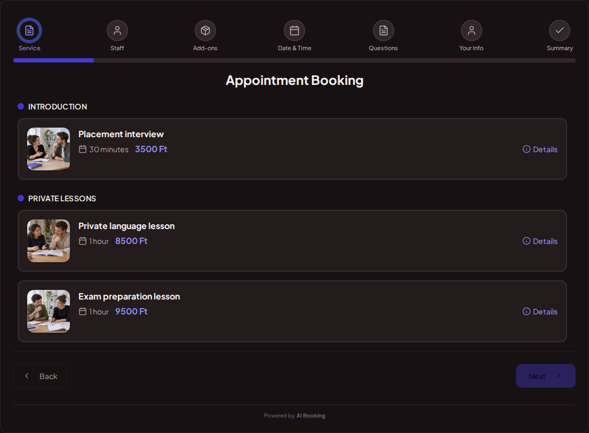589x433 pixels.
Task: Open the AI Booking footer link
Action: pos(311,416)
